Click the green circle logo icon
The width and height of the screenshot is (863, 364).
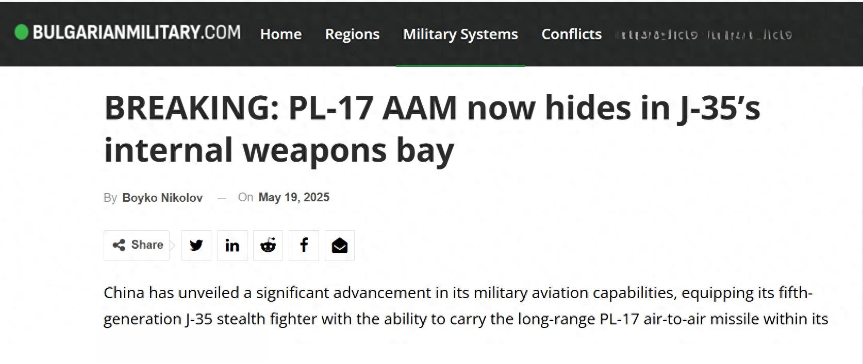click(21, 32)
